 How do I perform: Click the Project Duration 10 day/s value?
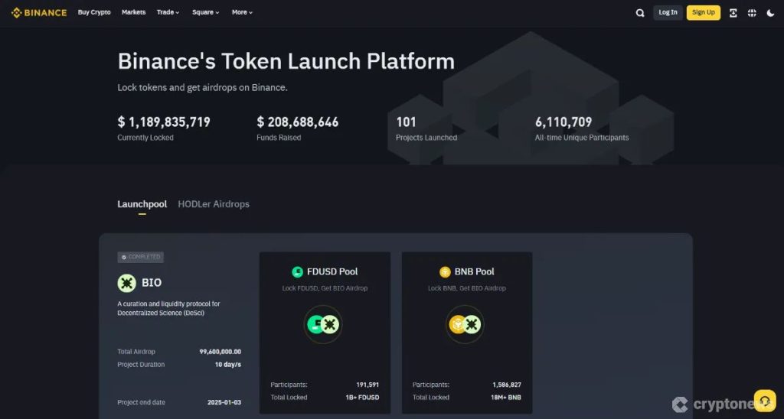pyautogui.click(x=228, y=365)
